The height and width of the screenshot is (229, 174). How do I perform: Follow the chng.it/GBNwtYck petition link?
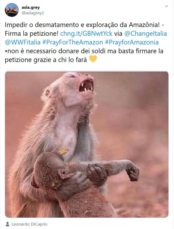[86, 33]
